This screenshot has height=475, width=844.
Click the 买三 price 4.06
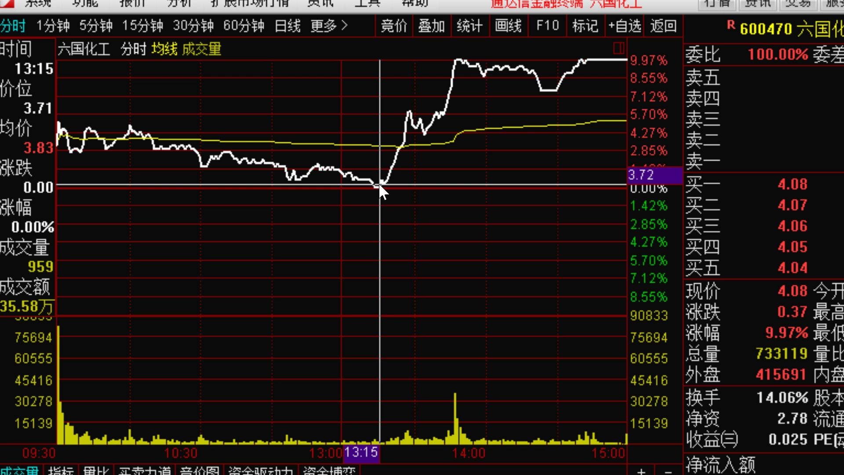(793, 226)
